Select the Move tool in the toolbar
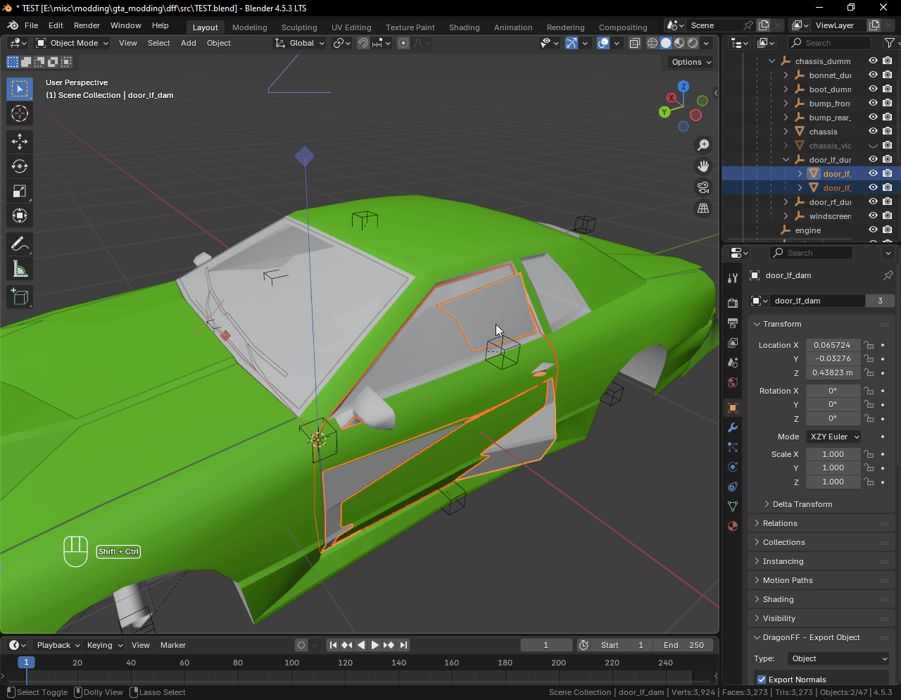This screenshot has width=901, height=700. point(20,142)
